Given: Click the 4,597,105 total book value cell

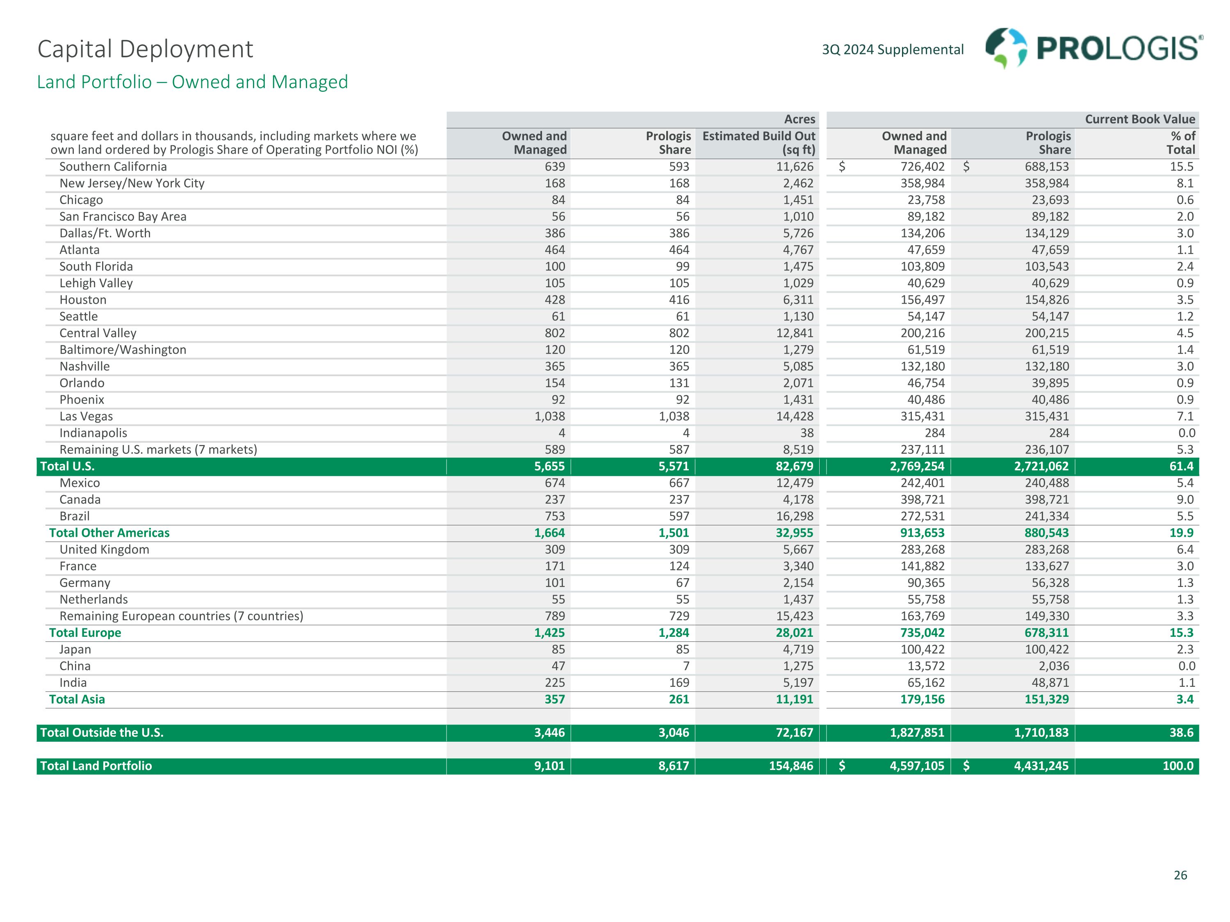Looking at the screenshot, I should pyautogui.click(x=916, y=766).
